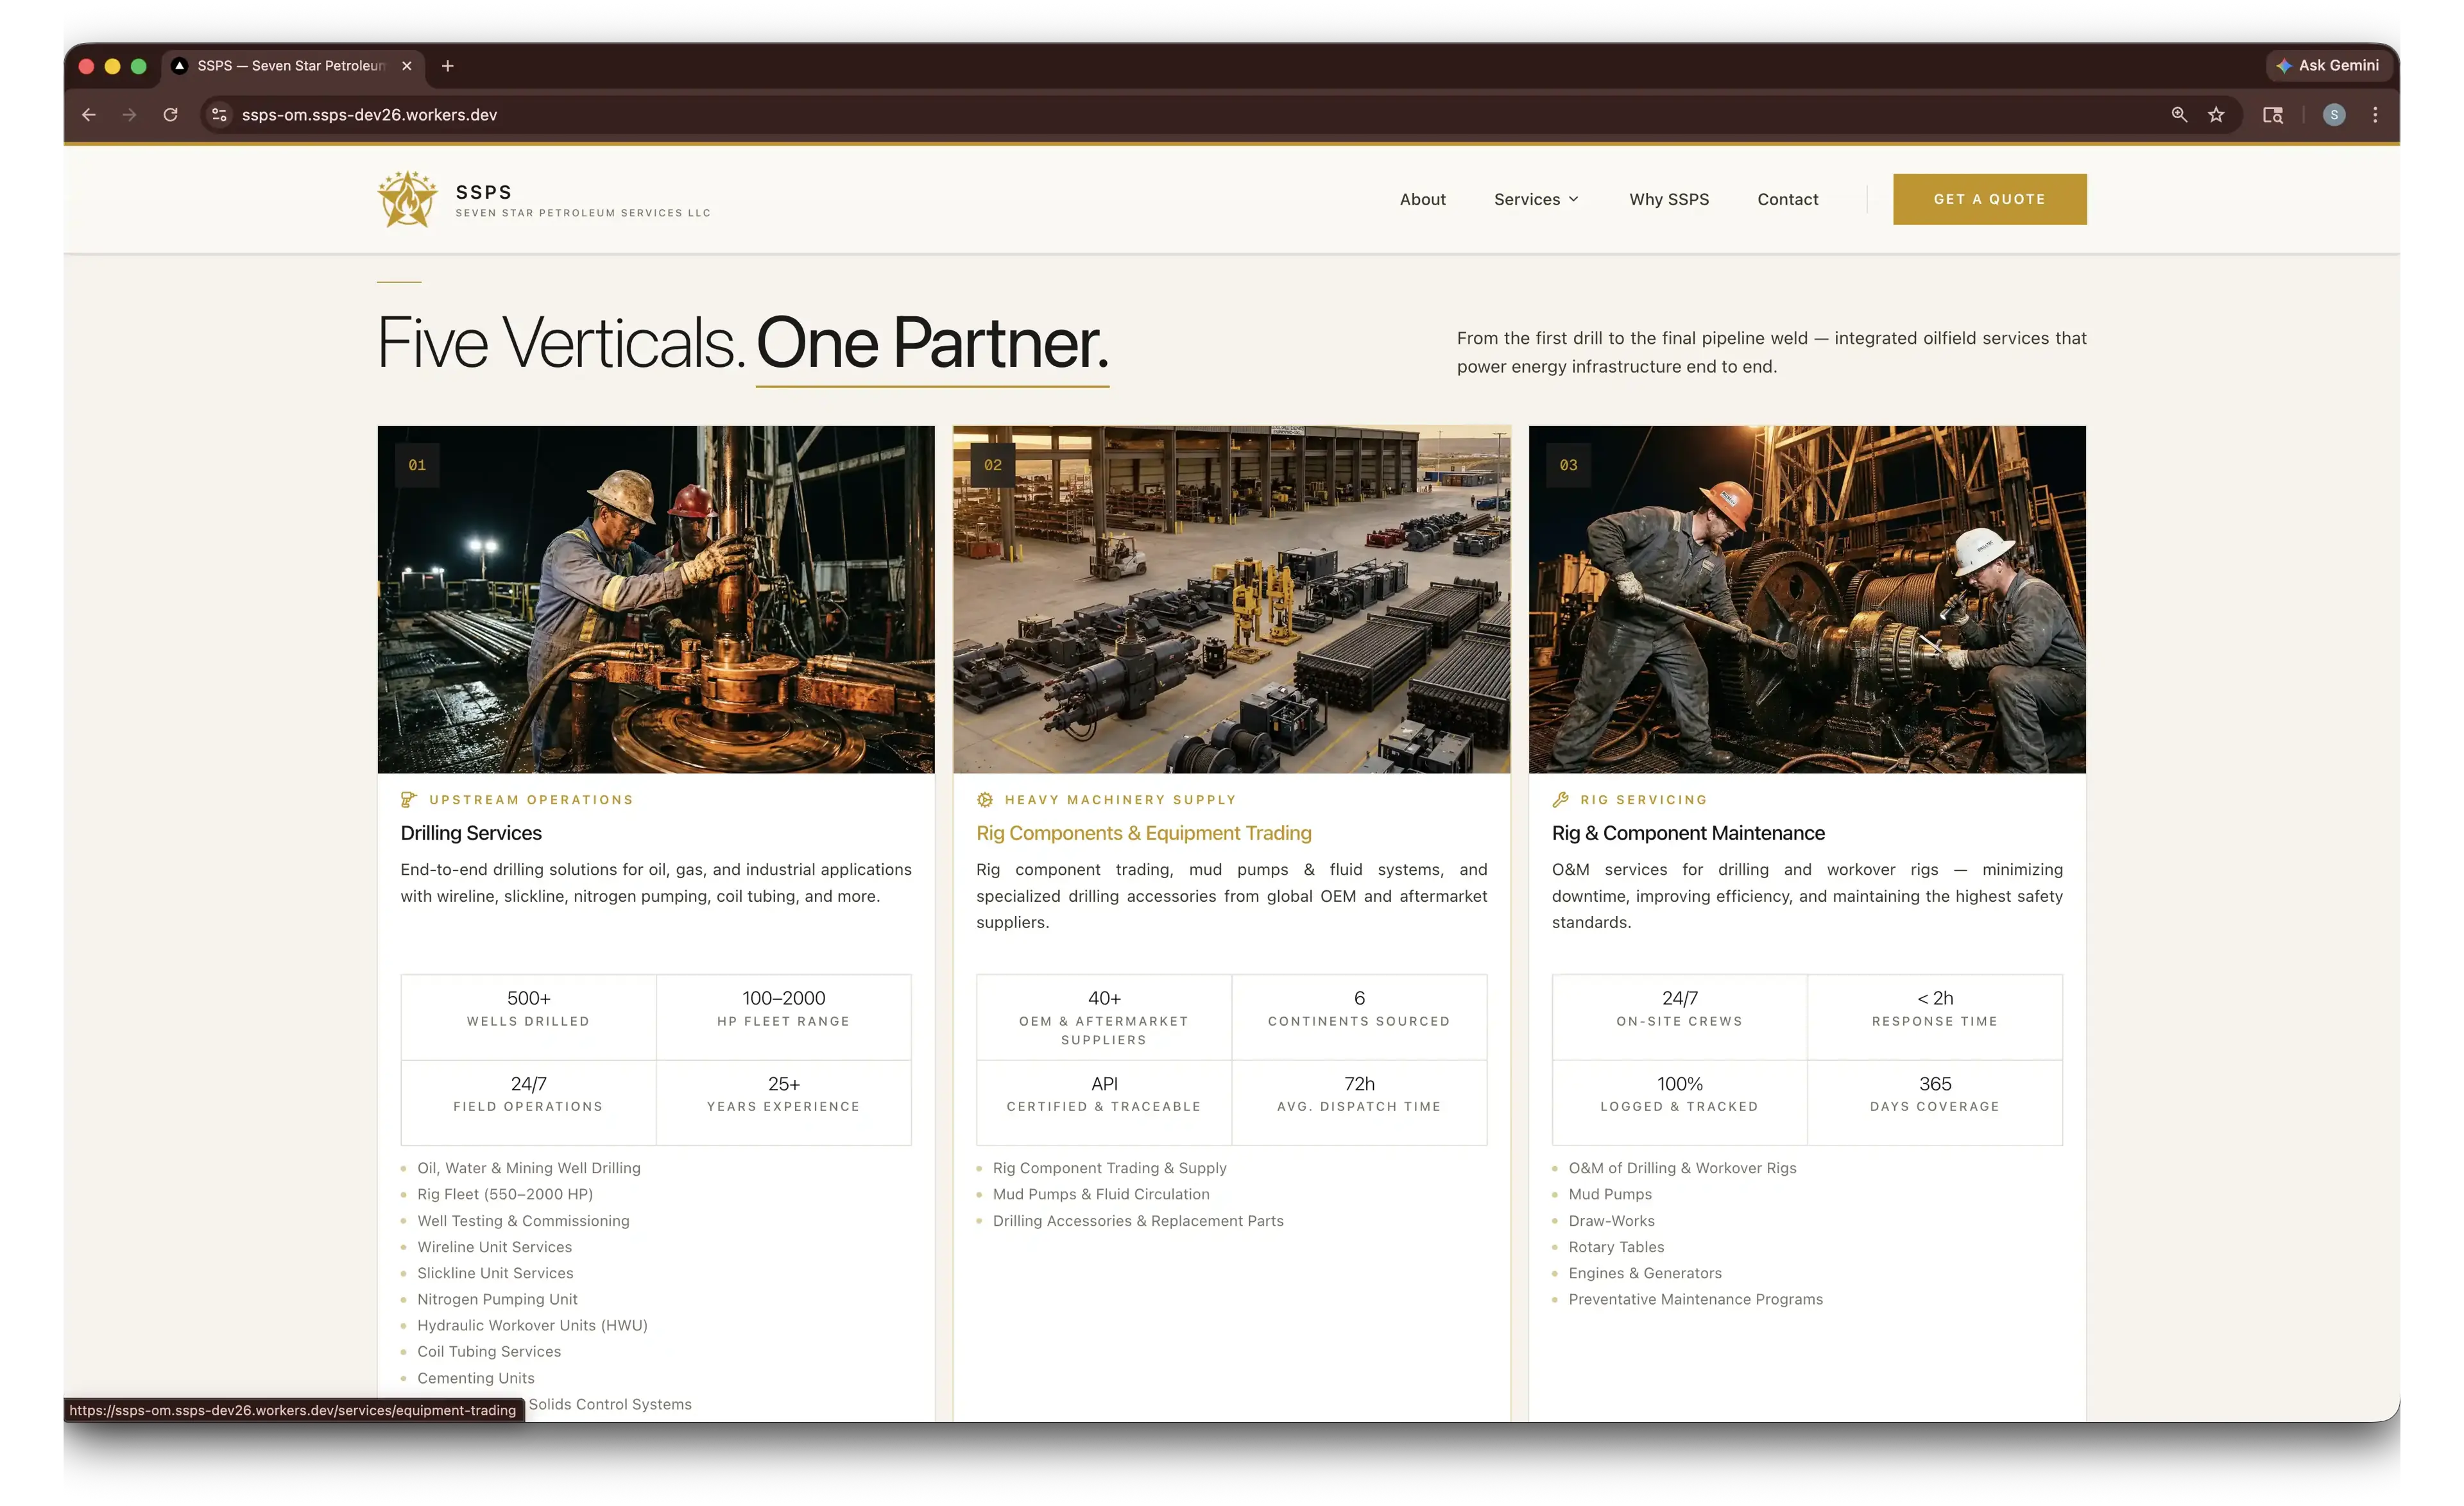The image size is (2464, 1506).
Task: Click the 01 drilling crew photo
Action: click(x=656, y=598)
